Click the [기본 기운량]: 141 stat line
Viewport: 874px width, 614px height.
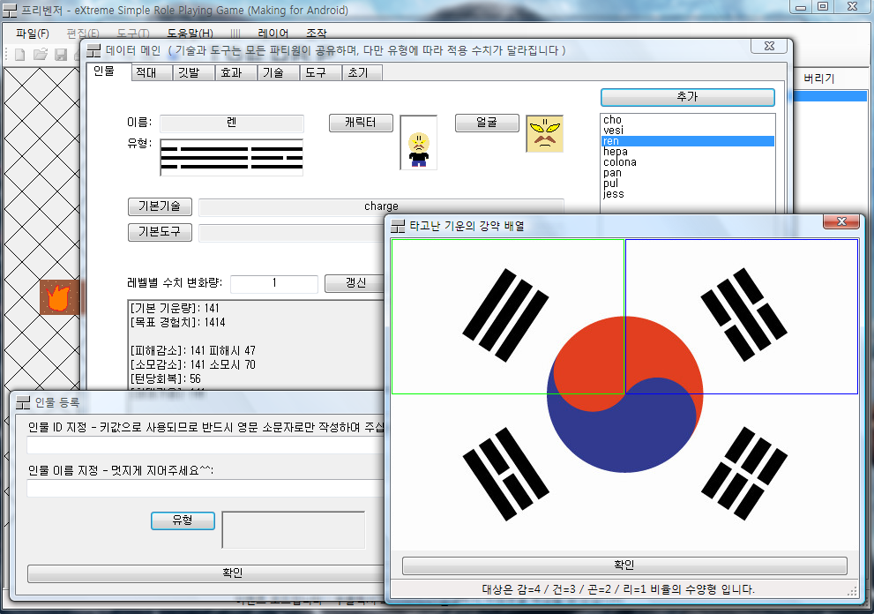click(x=175, y=309)
